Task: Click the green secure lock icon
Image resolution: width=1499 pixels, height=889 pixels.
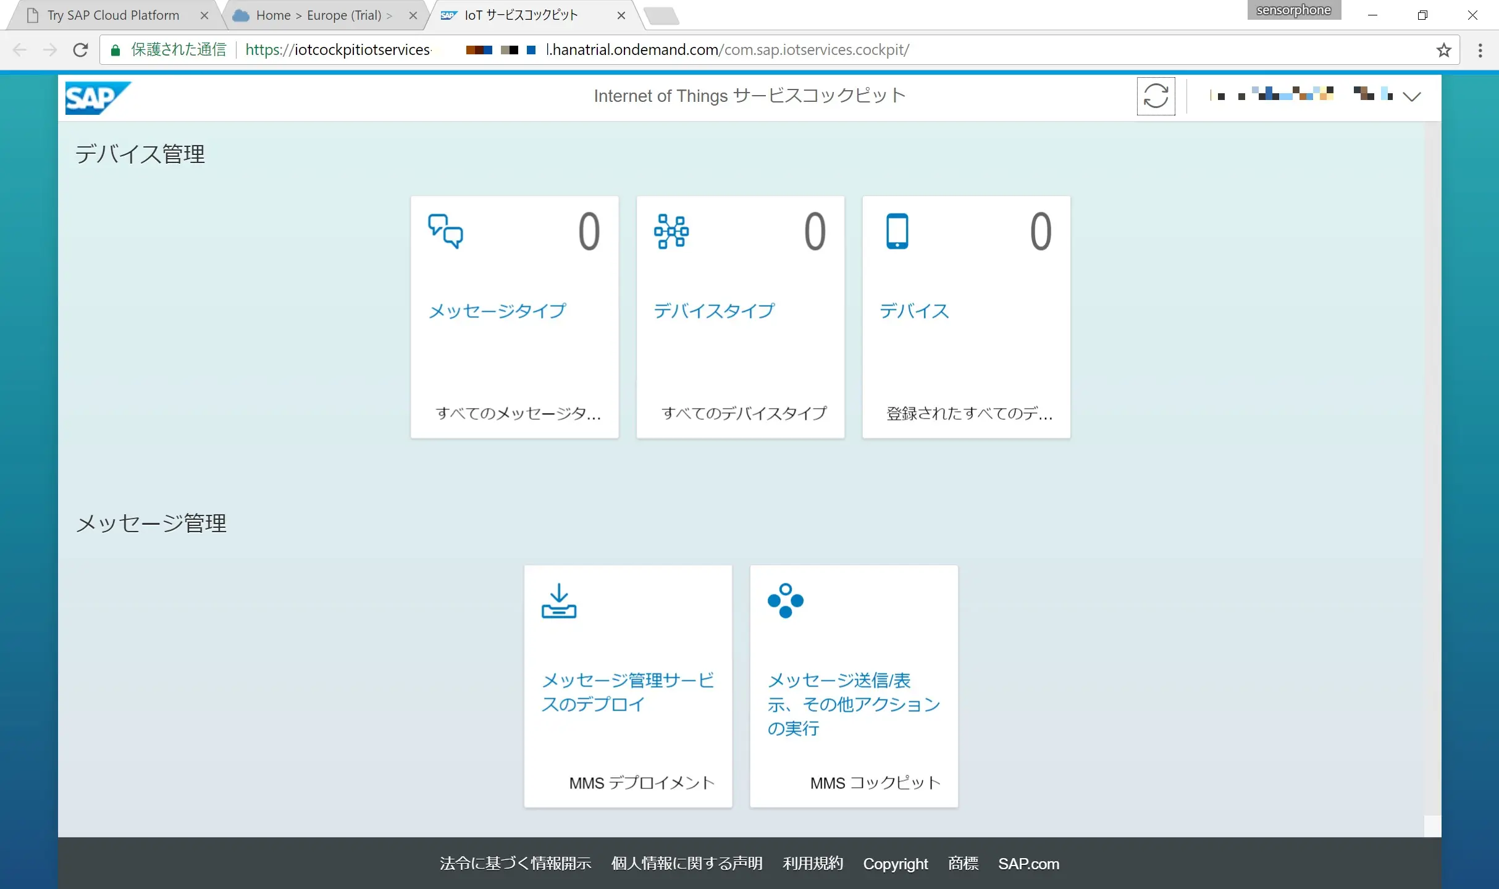Action: 115,50
